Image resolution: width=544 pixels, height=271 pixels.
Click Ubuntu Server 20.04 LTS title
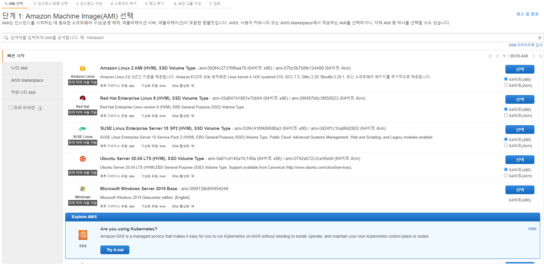click(x=152, y=159)
